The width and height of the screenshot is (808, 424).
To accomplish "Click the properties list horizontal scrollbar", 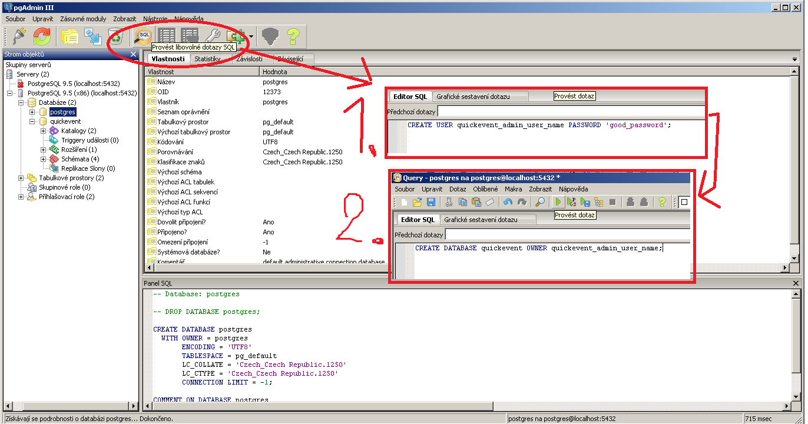I will (466, 268).
